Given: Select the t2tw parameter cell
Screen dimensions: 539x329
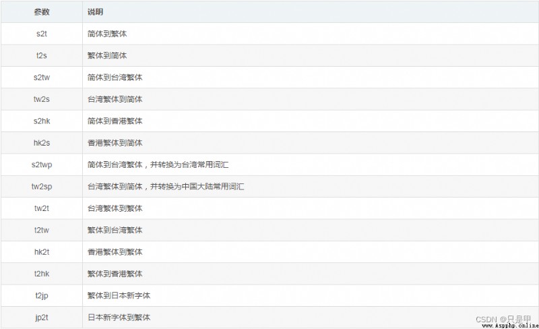Looking at the screenshot, I should click(42, 230).
